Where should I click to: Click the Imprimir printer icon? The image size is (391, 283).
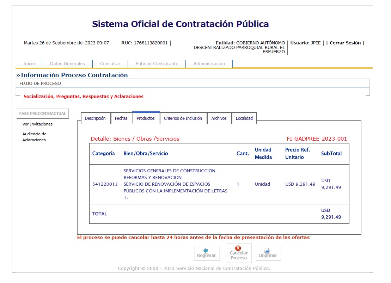(x=268, y=251)
